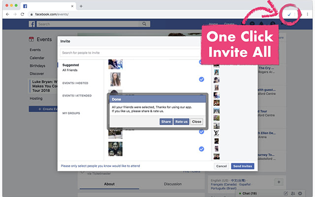Reload the Facebook events page
This screenshot has height=197, width=315.
click(22, 14)
